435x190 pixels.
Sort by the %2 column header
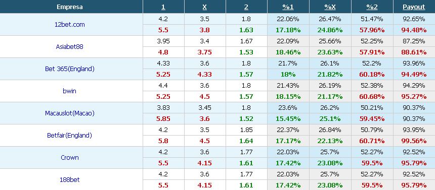click(x=372, y=7)
